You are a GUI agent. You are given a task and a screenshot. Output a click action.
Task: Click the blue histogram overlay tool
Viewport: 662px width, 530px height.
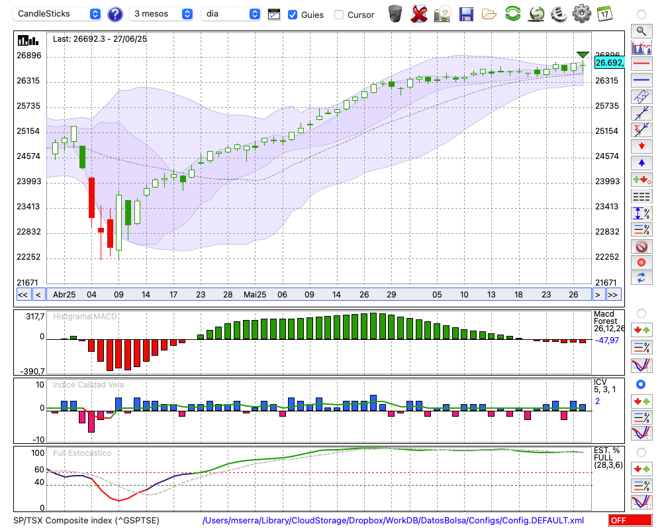click(x=641, y=47)
